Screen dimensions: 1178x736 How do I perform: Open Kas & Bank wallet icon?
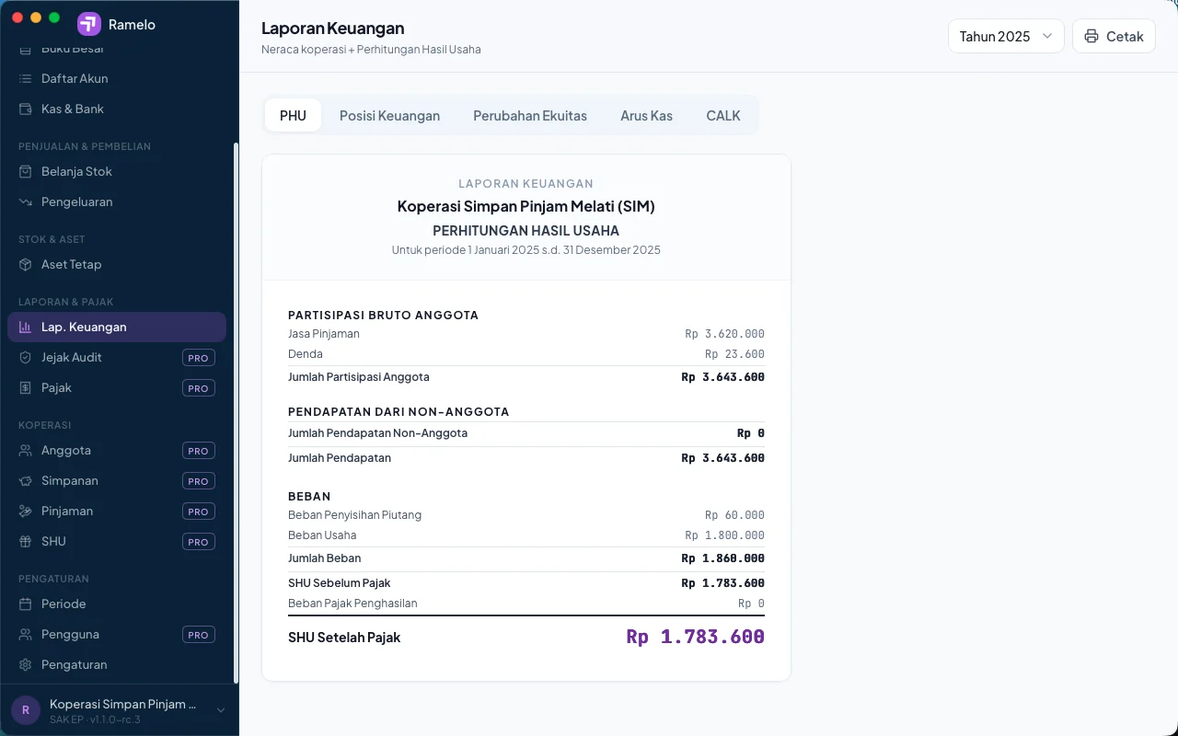pos(25,109)
